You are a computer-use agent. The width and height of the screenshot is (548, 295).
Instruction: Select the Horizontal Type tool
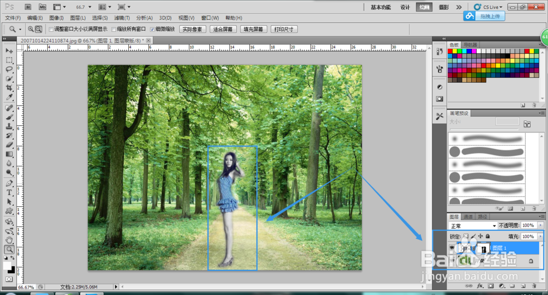coord(9,192)
